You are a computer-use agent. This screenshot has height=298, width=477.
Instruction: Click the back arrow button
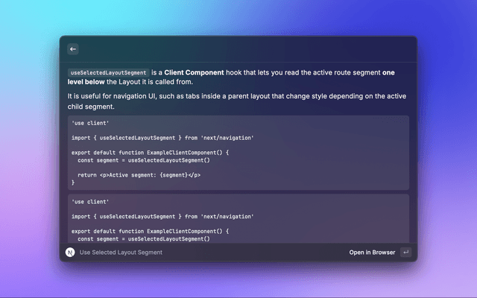(x=73, y=48)
